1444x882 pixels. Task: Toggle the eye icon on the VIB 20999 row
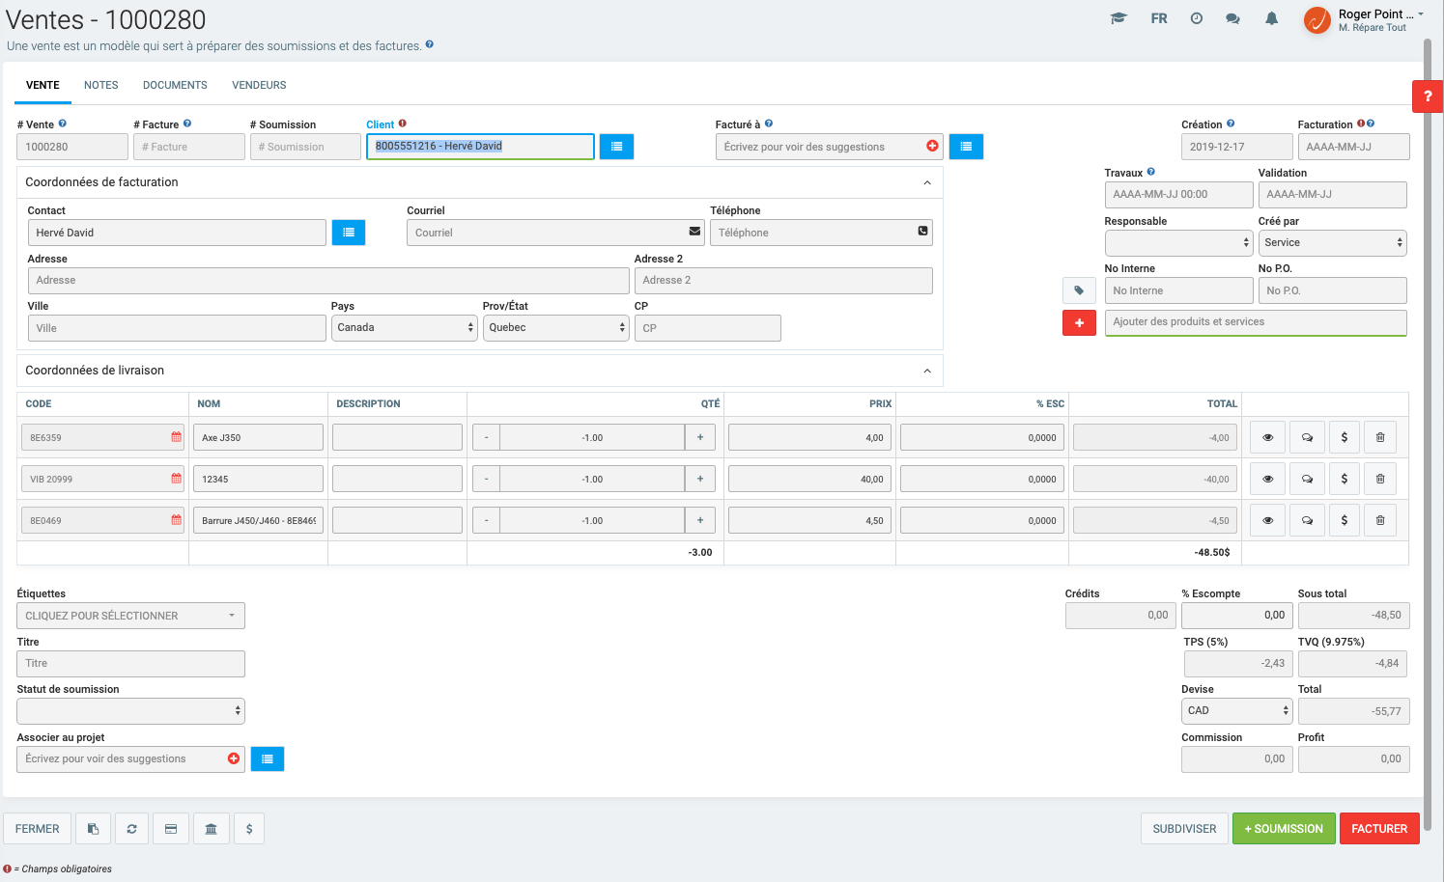click(1267, 479)
